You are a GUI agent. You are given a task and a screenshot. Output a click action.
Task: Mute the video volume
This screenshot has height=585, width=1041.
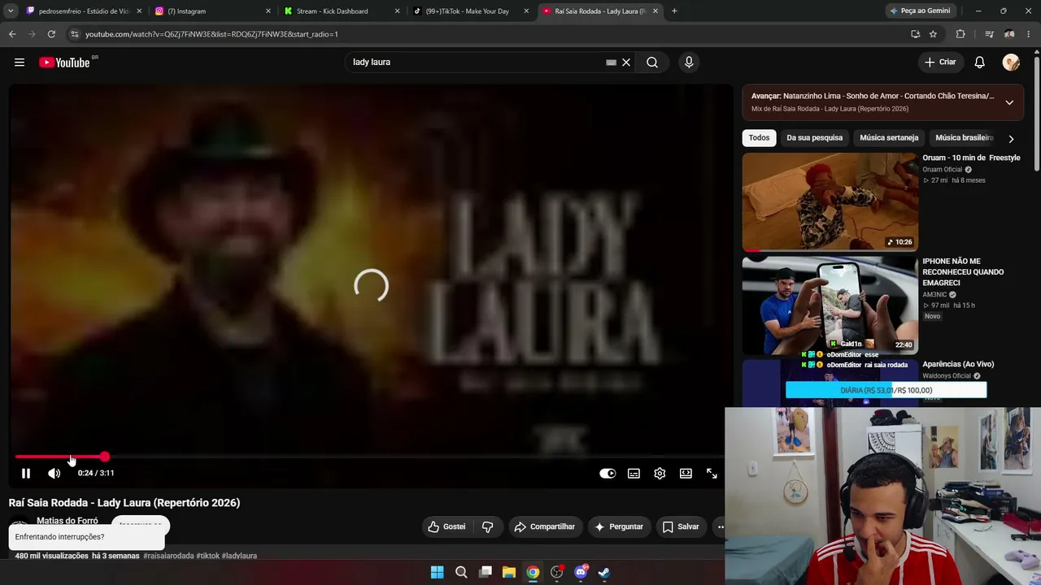point(54,473)
